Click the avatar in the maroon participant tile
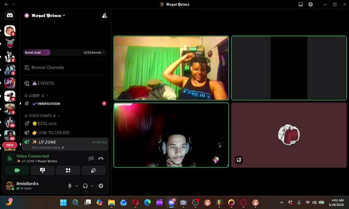The height and width of the screenshot is (209, 349). click(289, 135)
